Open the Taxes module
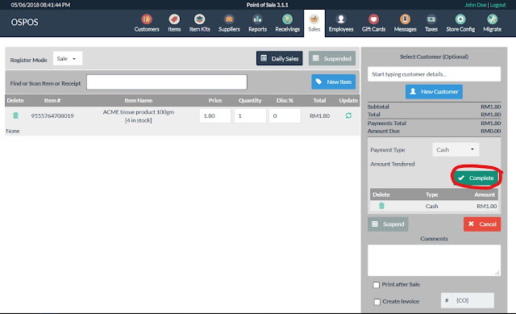This screenshot has width=516, height=314. pos(431,23)
